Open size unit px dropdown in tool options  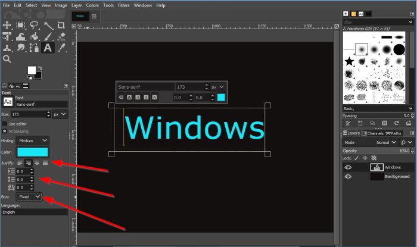click(x=60, y=114)
